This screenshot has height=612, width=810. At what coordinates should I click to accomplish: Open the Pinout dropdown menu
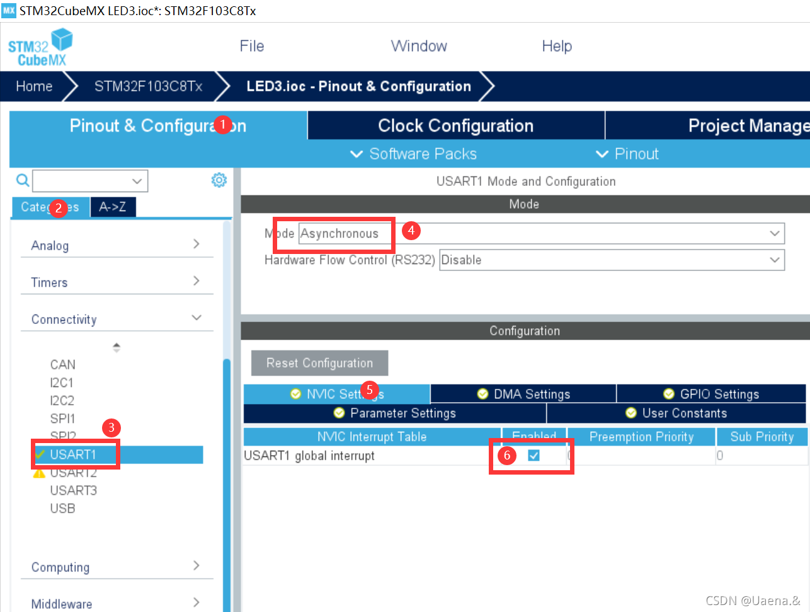(x=627, y=154)
